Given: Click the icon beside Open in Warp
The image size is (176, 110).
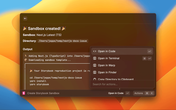Looking at the screenshot, I should pos(94,65).
